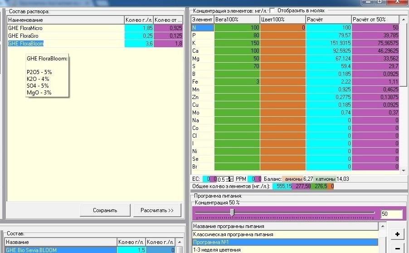Click scroll-up arrow of program list
409x253 pixels.
382,226
